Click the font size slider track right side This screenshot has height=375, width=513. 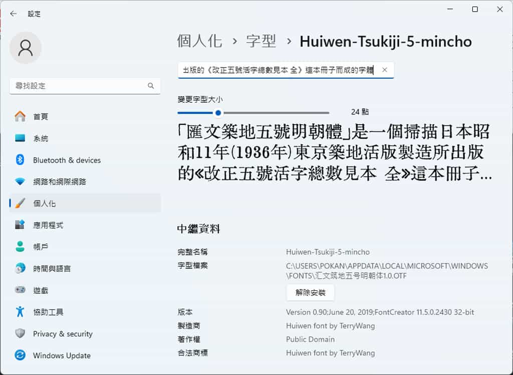coord(277,113)
